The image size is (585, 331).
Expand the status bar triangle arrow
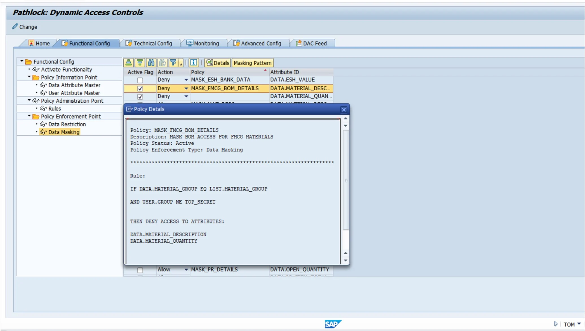coord(556,324)
